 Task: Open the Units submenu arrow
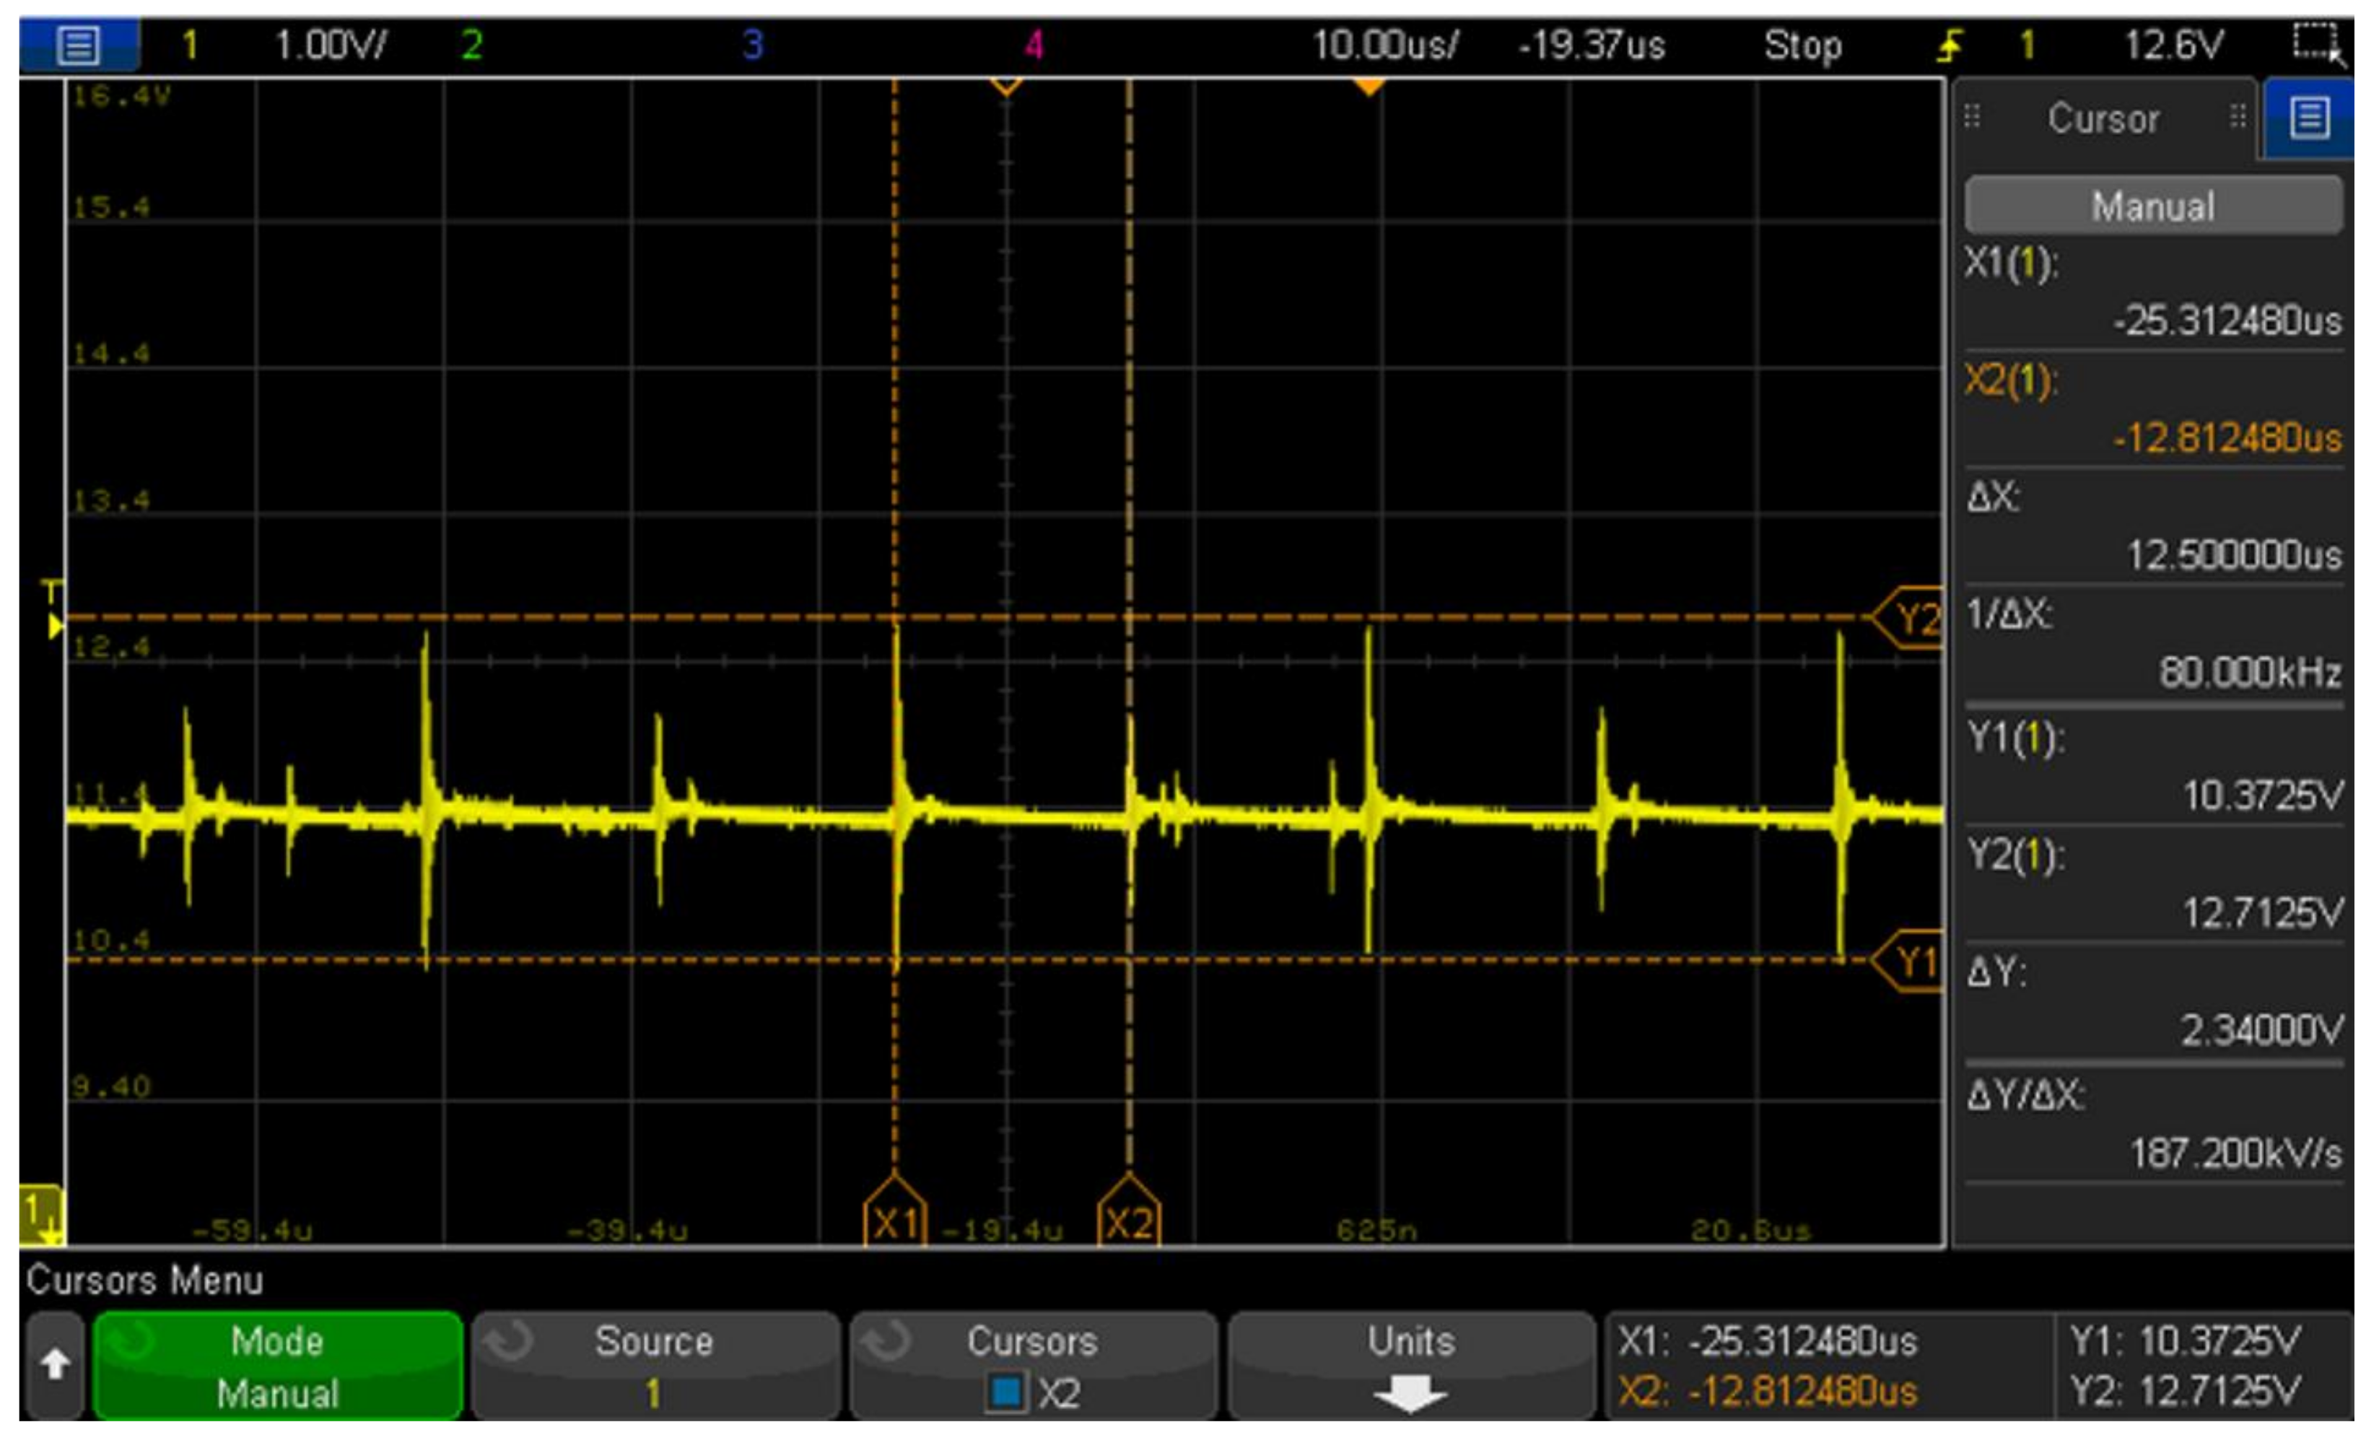coord(1410,1392)
